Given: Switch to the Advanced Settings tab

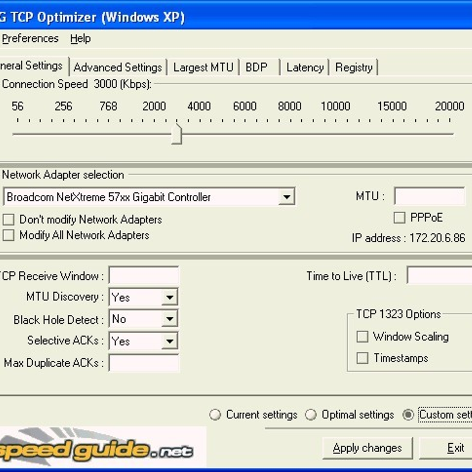Looking at the screenshot, I should pos(118,67).
